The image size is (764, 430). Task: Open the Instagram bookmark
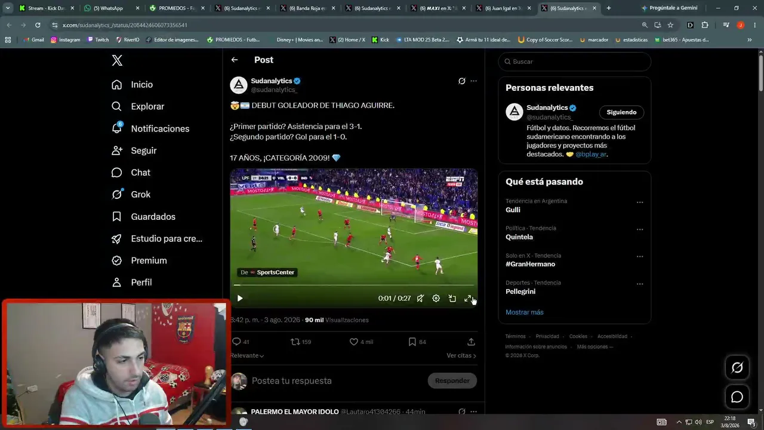click(x=65, y=40)
